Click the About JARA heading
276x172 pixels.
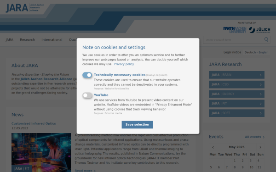click(25, 66)
